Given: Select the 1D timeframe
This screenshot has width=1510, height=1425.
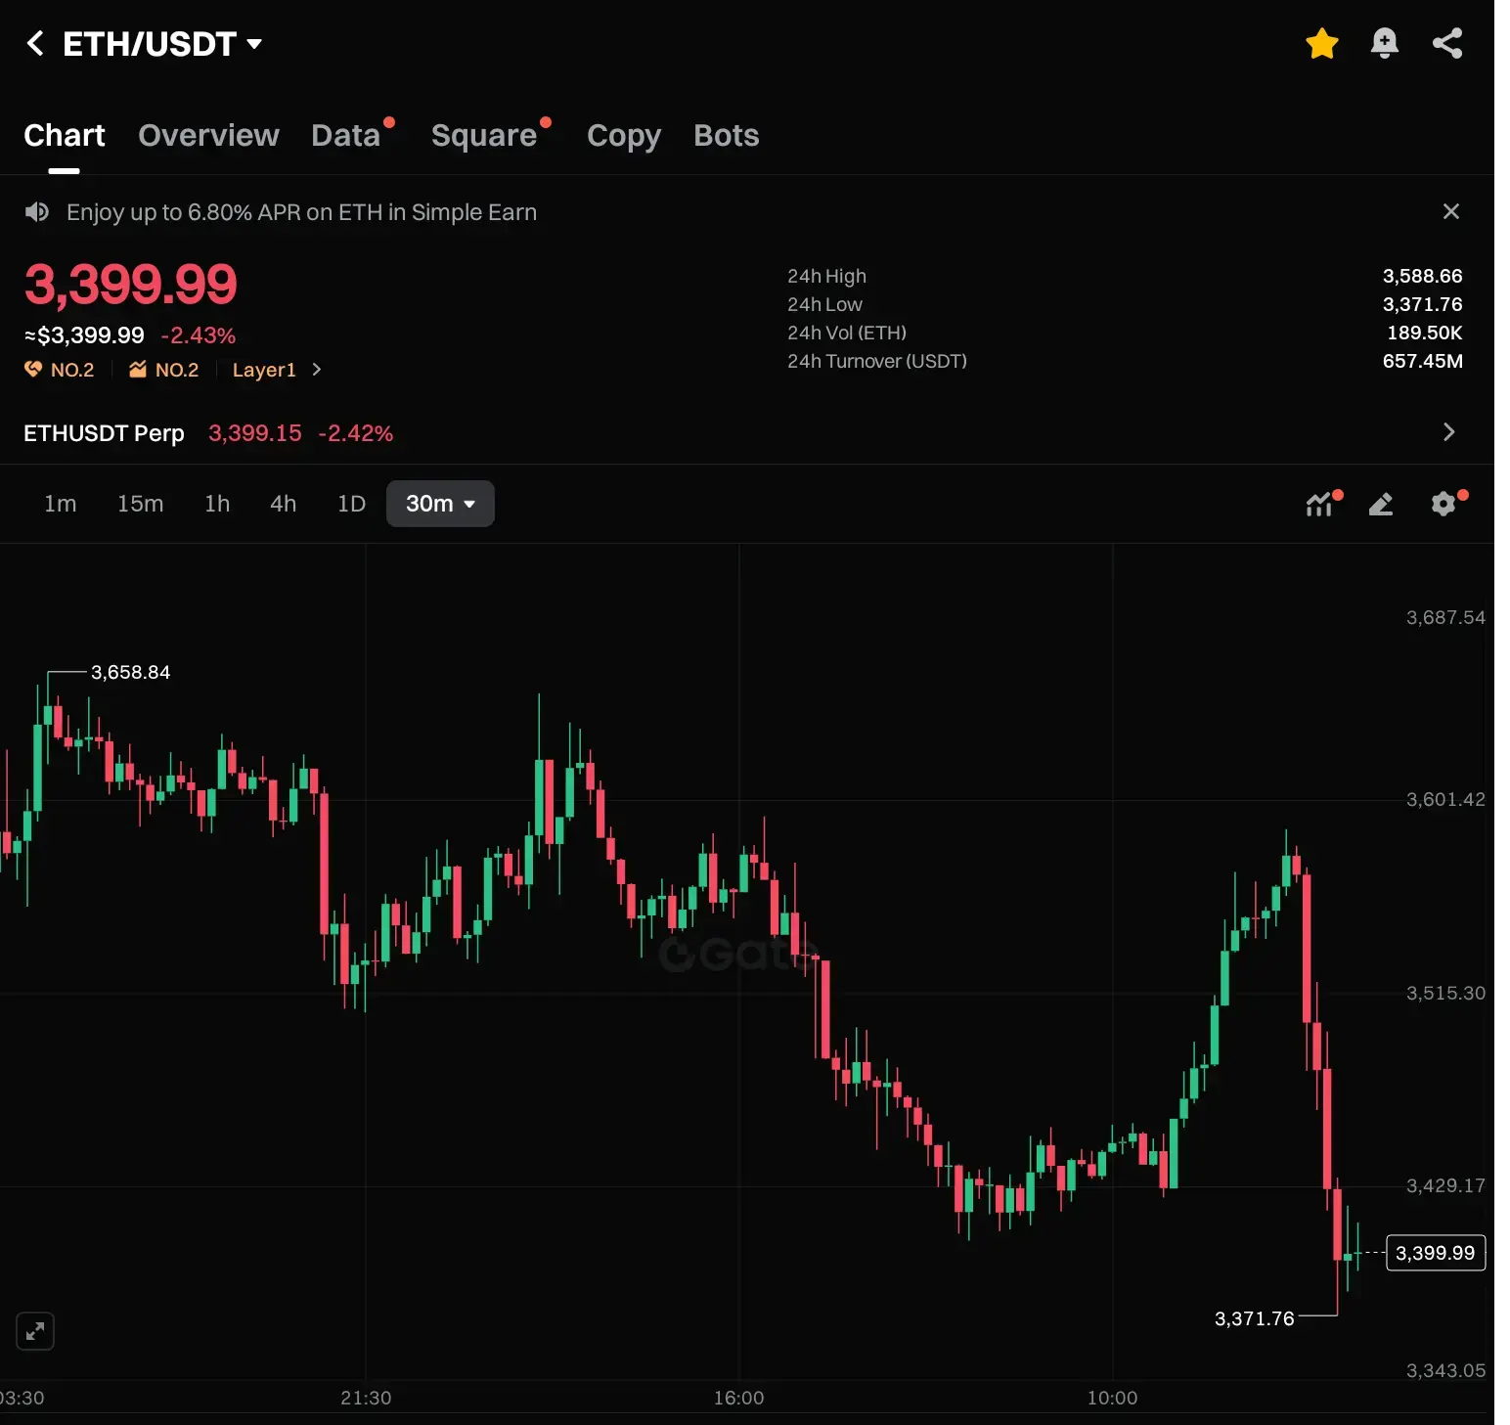Looking at the screenshot, I should 351,504.
